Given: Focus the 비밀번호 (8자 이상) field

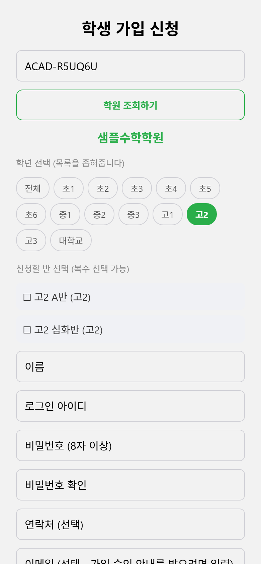Looking at the screenshot, I should coord(130,445).
